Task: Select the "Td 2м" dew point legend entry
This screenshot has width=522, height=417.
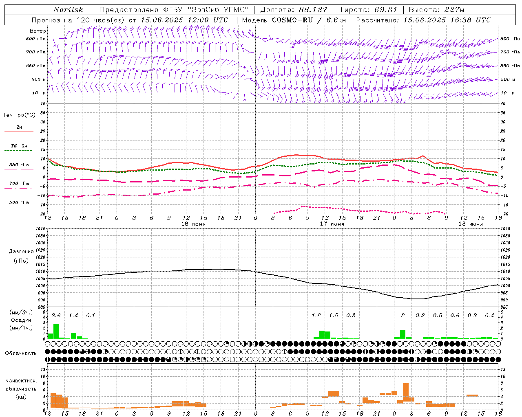Action: click(19, 146)
